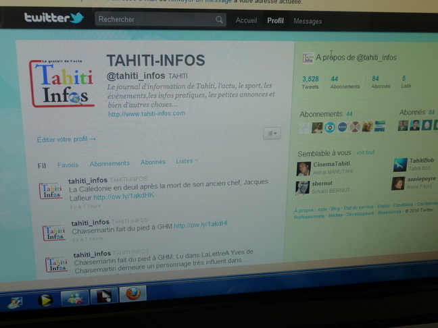438x328 pixels.
Task: Open link http://ow.ly/1akdHI
Action: point(201,224)
